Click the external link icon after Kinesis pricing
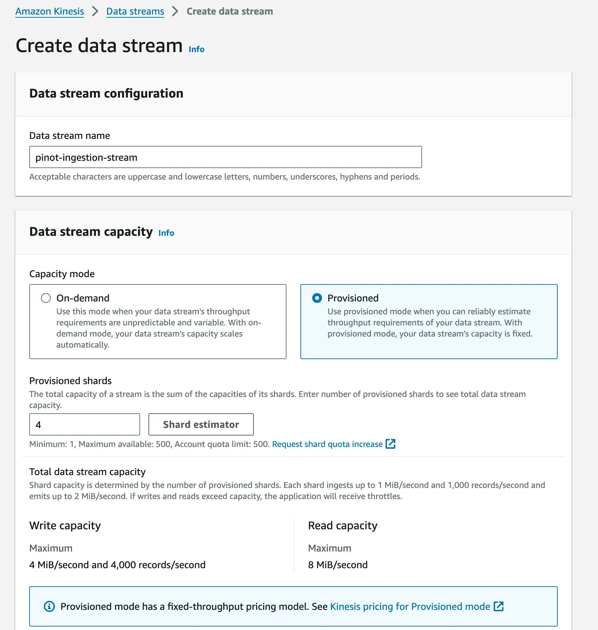 [499, 606]
